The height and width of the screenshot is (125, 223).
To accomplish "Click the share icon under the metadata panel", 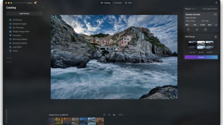I will click(x=197, y=29).
